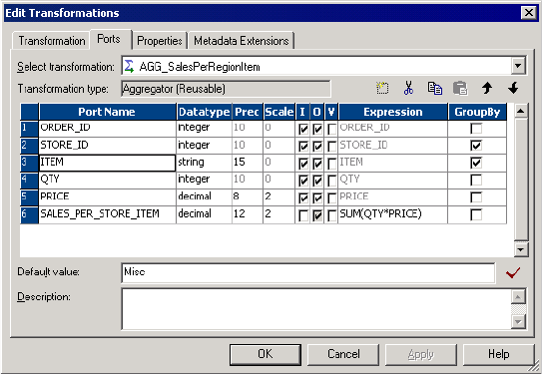
Task: Click decimal datatype for PRICE row
Action: click(204, 197)
